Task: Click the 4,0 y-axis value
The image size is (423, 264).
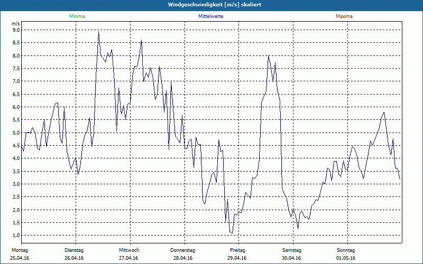Action: tap(16, 158)
